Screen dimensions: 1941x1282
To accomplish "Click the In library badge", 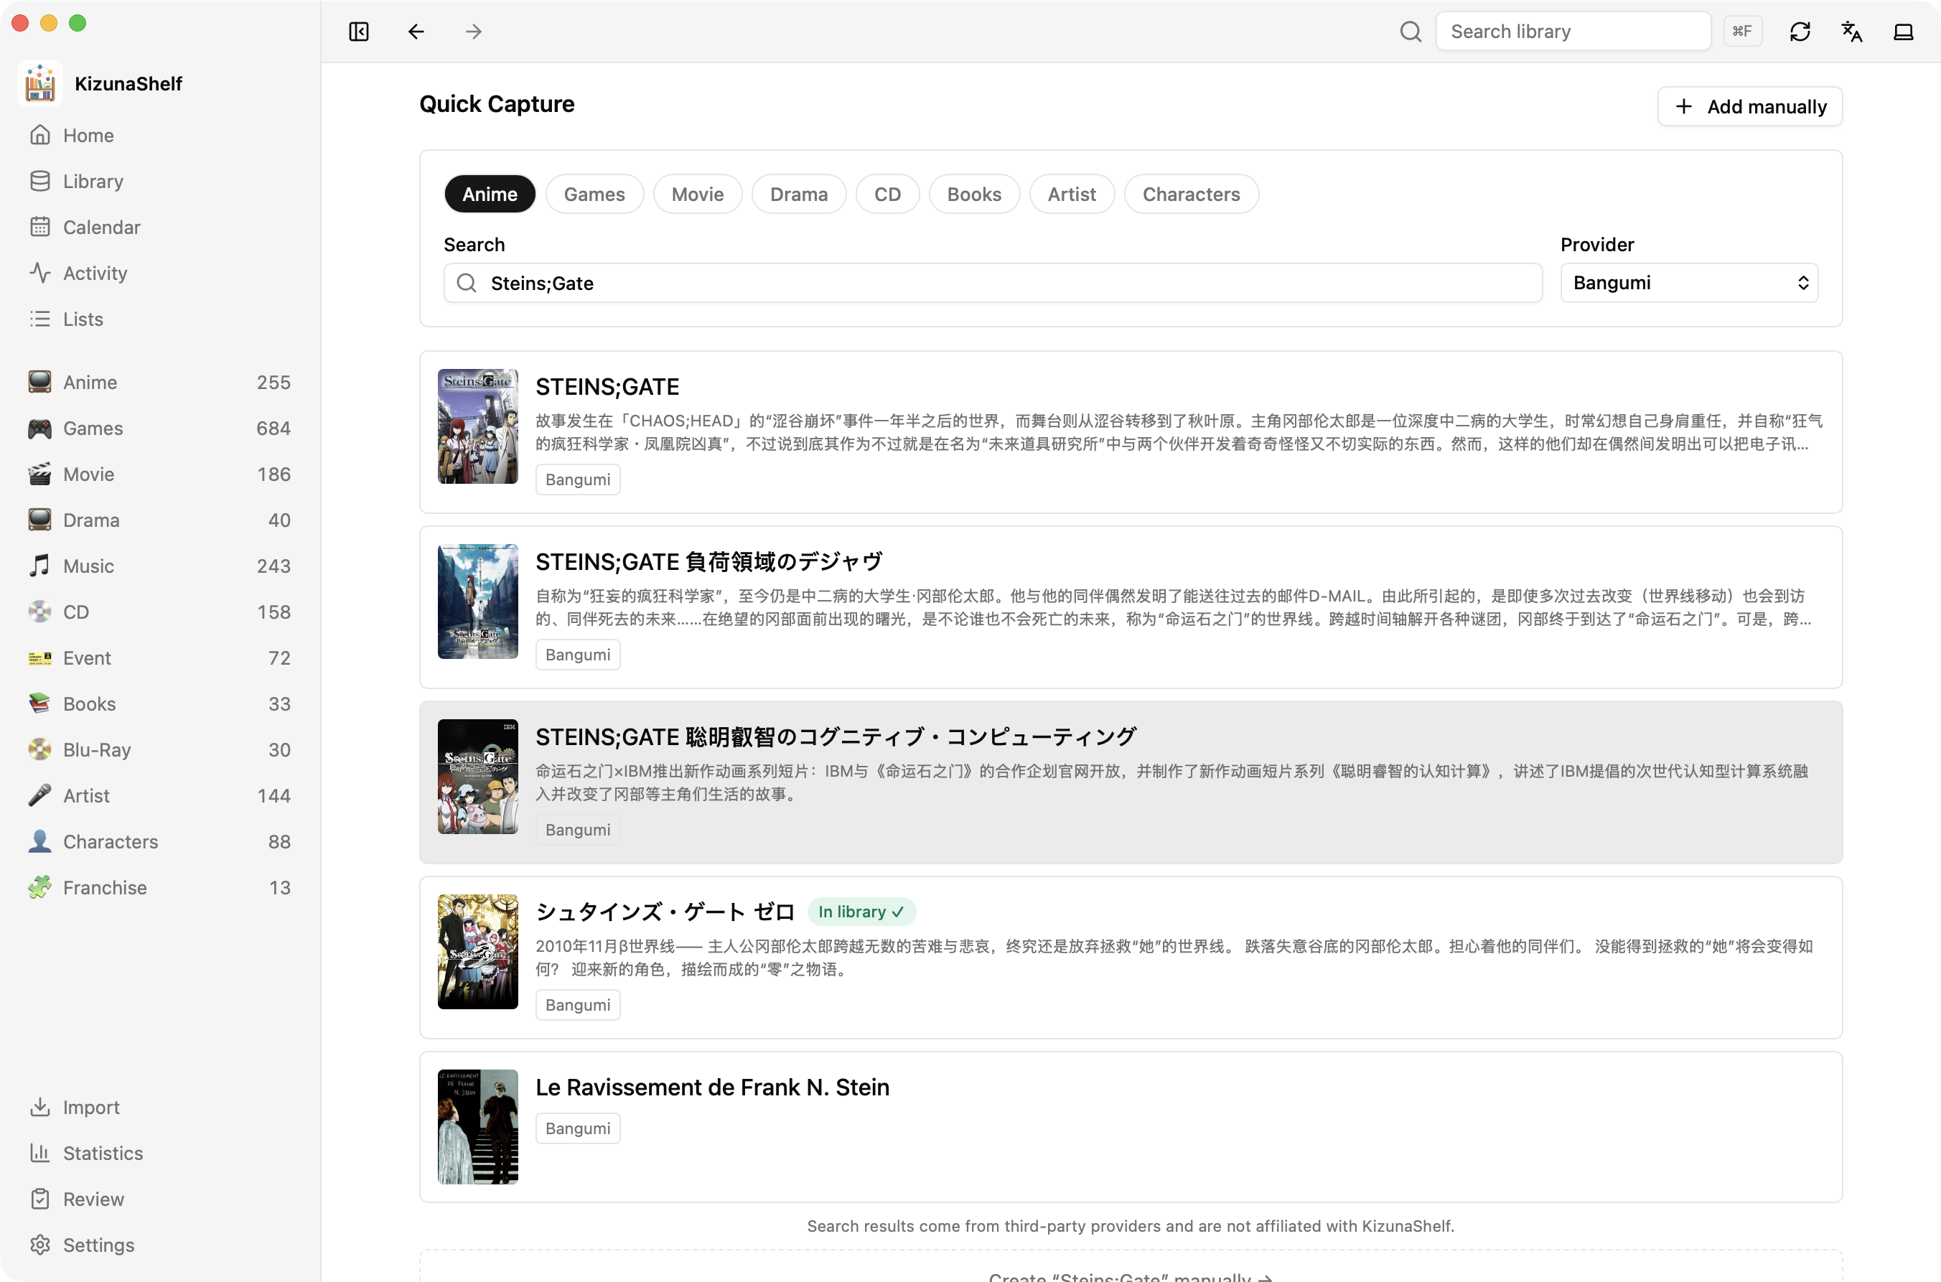I will pyautogui.click(x=861, y=911).
